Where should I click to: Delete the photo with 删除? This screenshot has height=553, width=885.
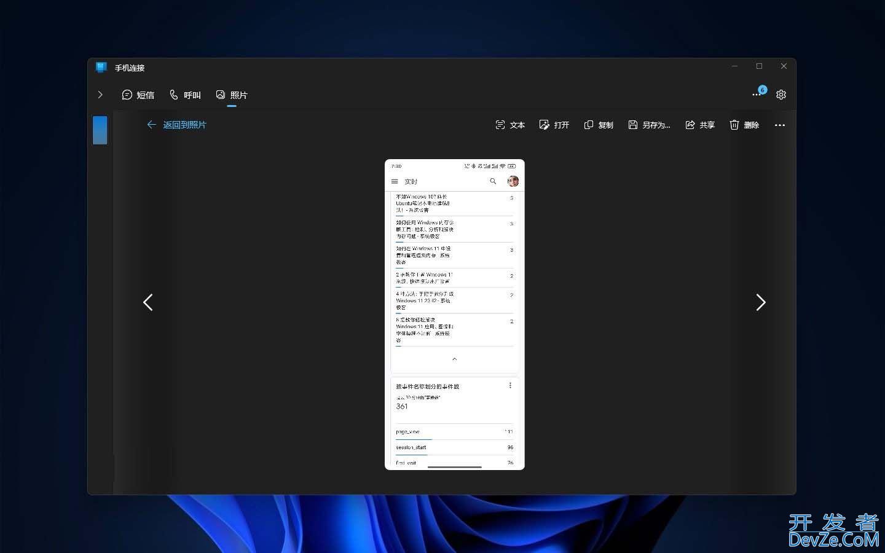tap(744, 125)
